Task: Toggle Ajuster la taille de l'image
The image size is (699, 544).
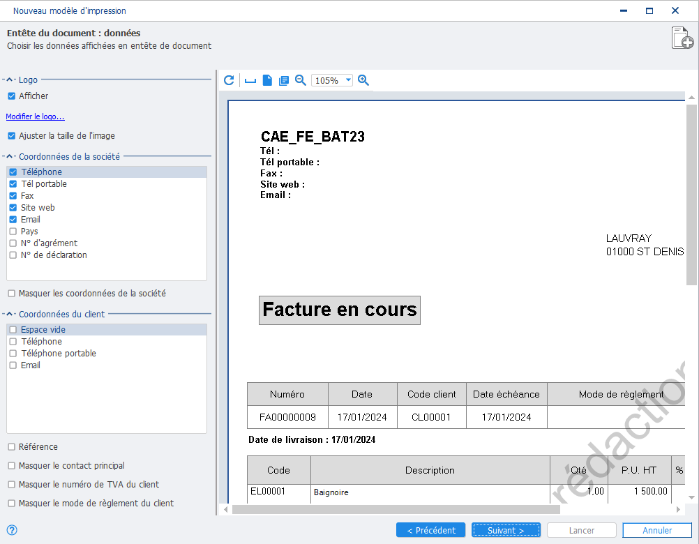Action: [x=12, y=136]
